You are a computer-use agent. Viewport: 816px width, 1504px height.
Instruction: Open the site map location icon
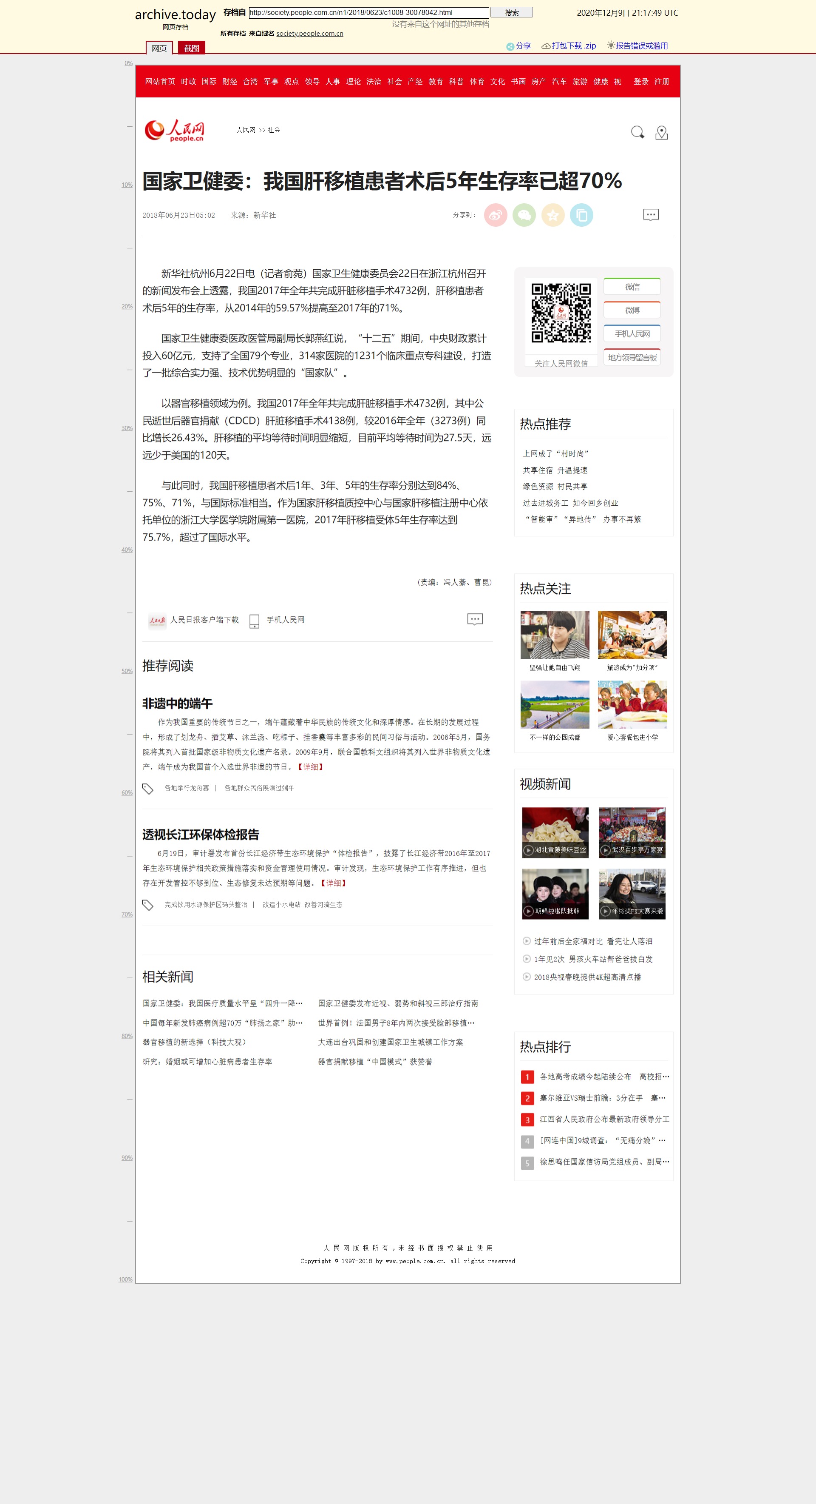coord(661,133)
